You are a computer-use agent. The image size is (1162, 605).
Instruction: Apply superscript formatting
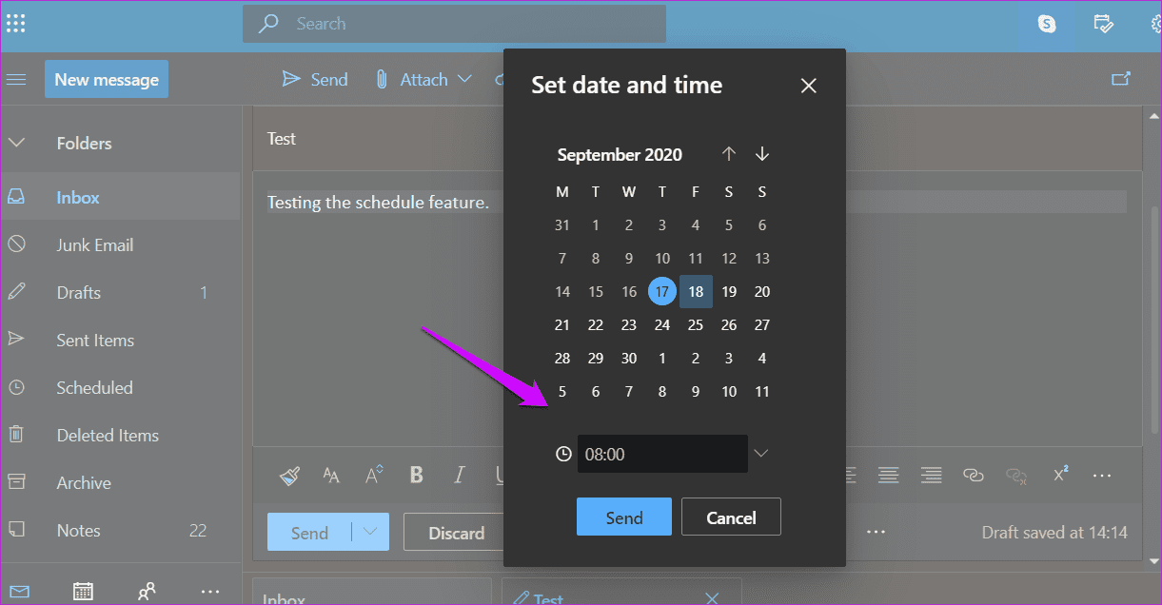(1060, 474)
